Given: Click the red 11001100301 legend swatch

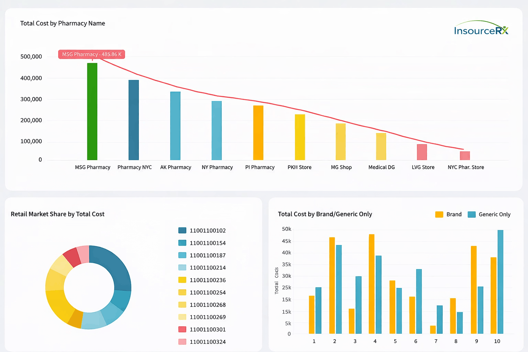Looking at the screenshot, I should coord(182,329).
